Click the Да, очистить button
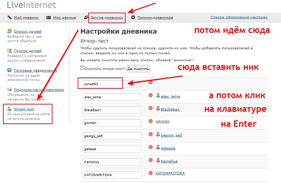Image resolution: width=281 pixels, height=183 pixels. [138, 69]
